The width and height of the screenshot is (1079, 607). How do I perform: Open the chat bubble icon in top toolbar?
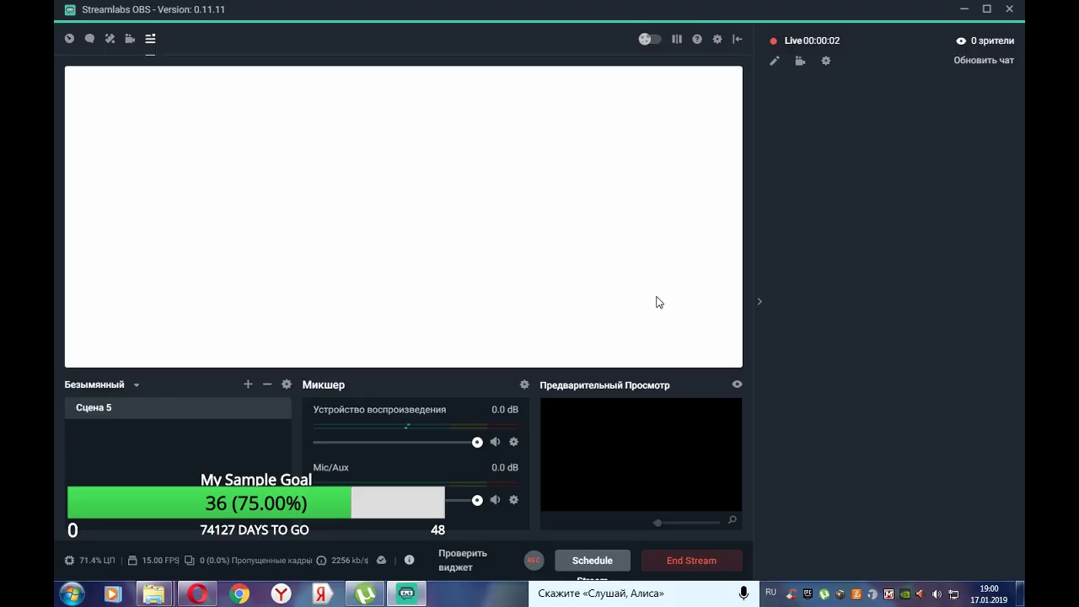(89, 39)
